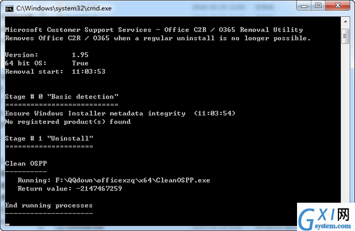This screenshot has height=231, width=355.
Task: Click the Stage # 1 "Uninstall" heading
Action: click(49, 138)
